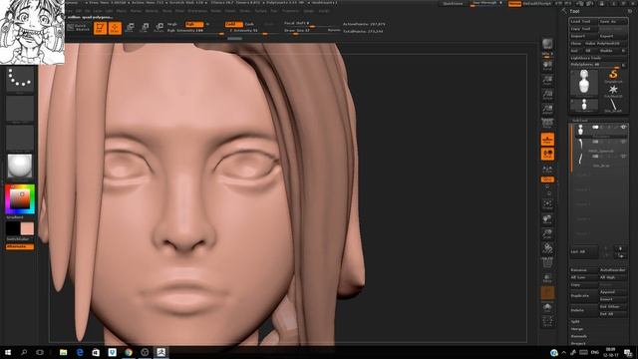Open the Windows Start menu
The image size is (638, 359).
pyautogui.click(x=8, y=352)
